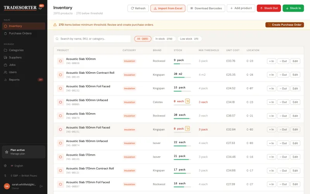310x194 pixels.
Task: Select the Low stock 270 filter tab
Action: [x=189, y=39]
